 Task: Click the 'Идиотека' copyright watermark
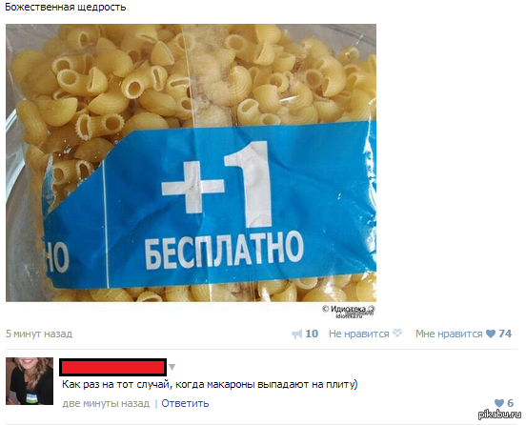tap(349, 311)
